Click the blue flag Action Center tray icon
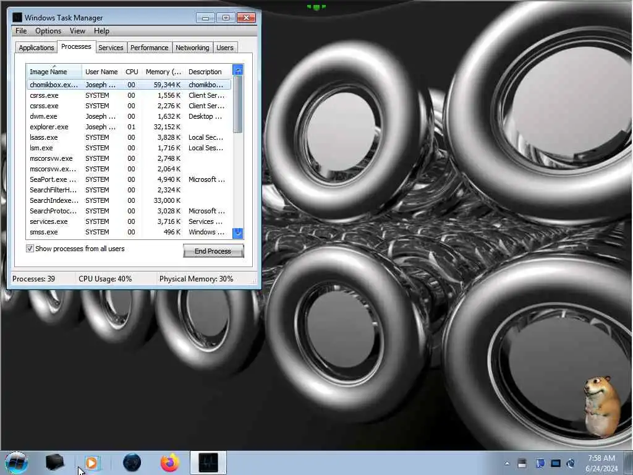The height and width of the screenshot is (475, 633). (x=540, y=463)
